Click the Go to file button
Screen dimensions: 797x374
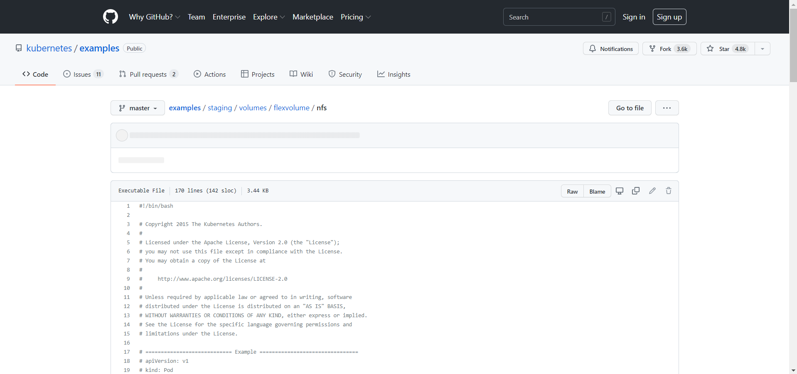(630, 108)
